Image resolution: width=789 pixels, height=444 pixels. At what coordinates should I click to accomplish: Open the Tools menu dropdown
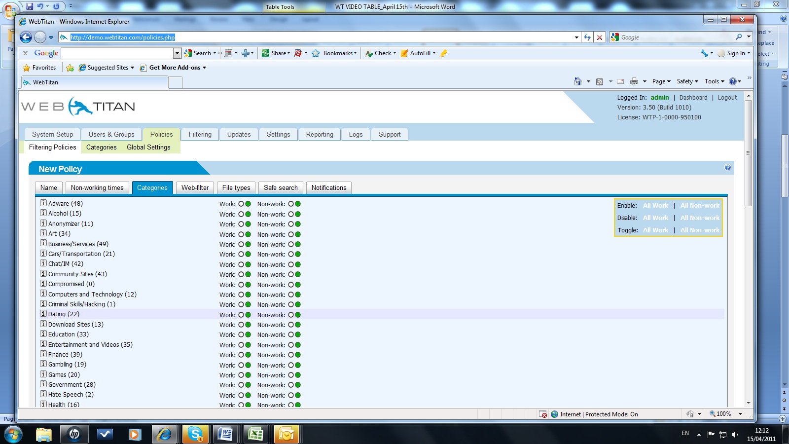715,81
